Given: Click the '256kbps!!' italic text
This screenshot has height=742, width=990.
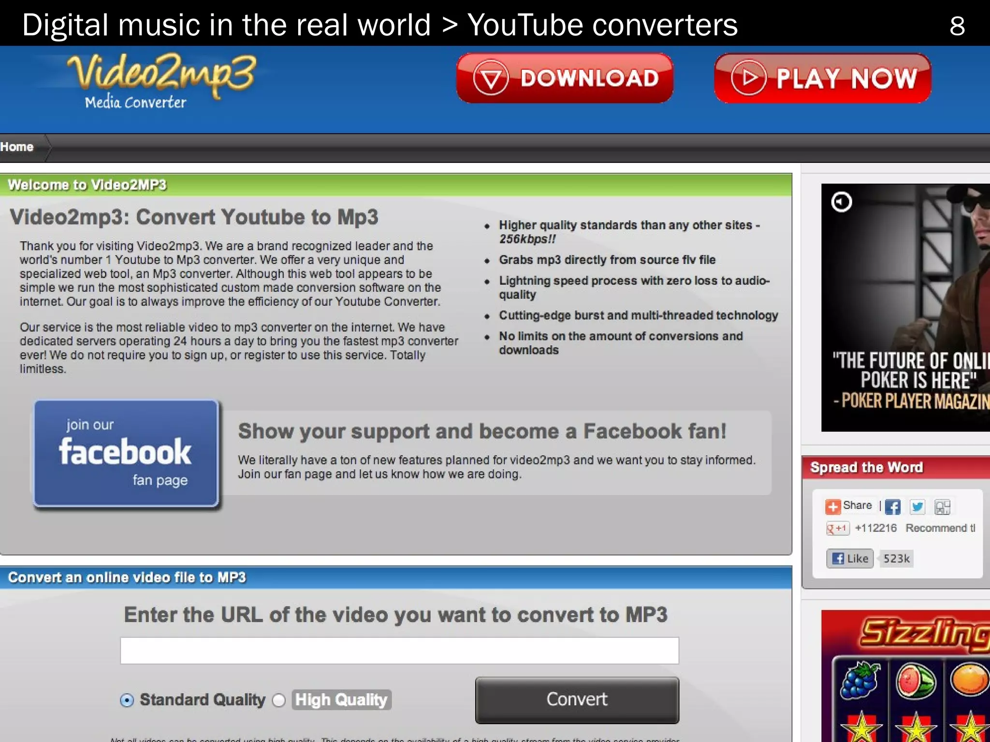Looking at the screenshot, I should [x=527, y=239].
